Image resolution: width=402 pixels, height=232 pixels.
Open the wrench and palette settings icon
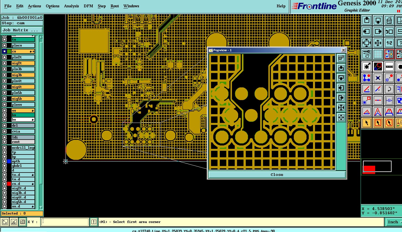pos(367,54)
